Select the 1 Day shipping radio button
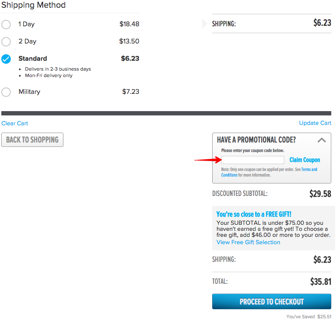Screen dimensions: 336x320 (x=6, y=25)
